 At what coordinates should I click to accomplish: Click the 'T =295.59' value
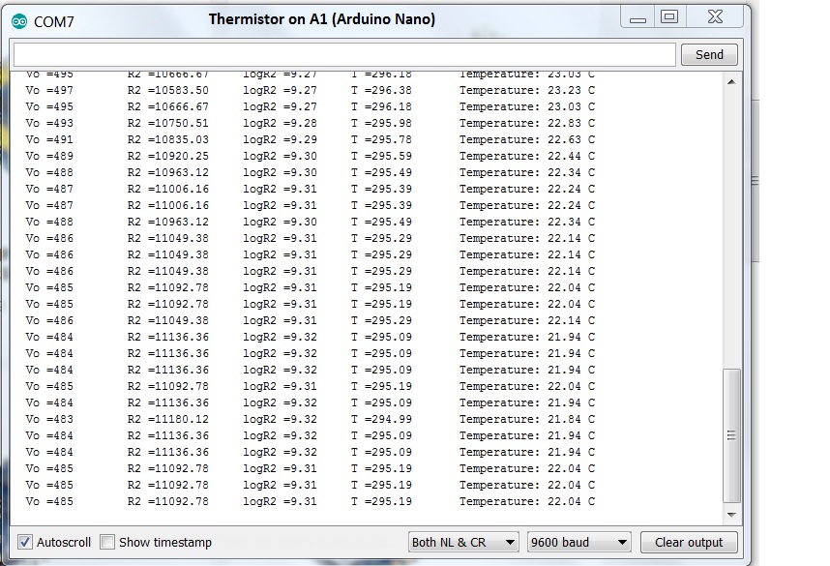381,156
